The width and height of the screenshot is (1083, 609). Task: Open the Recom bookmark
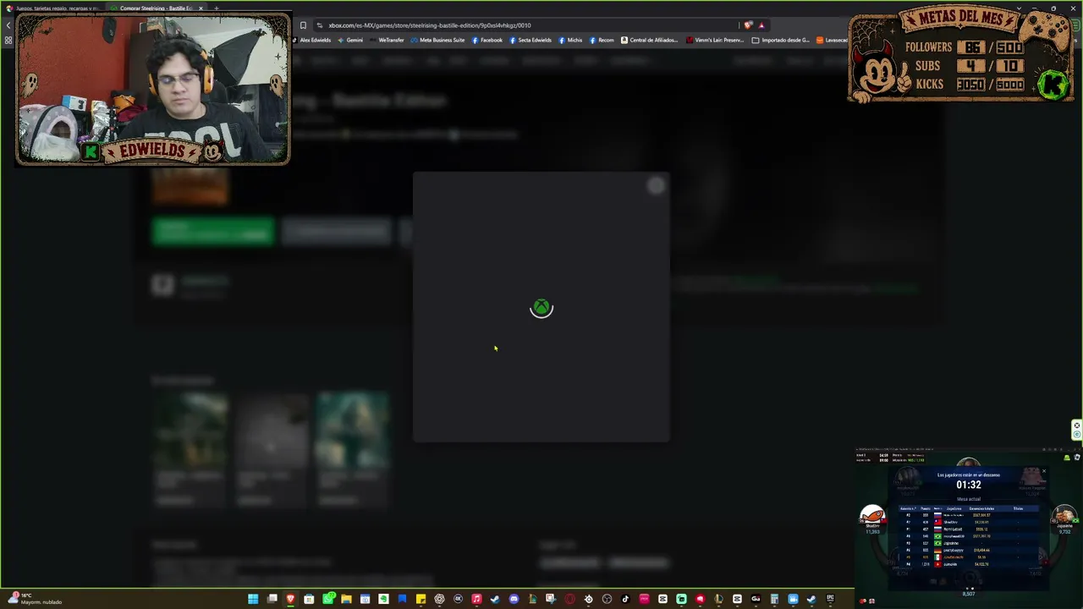point(602,40)
